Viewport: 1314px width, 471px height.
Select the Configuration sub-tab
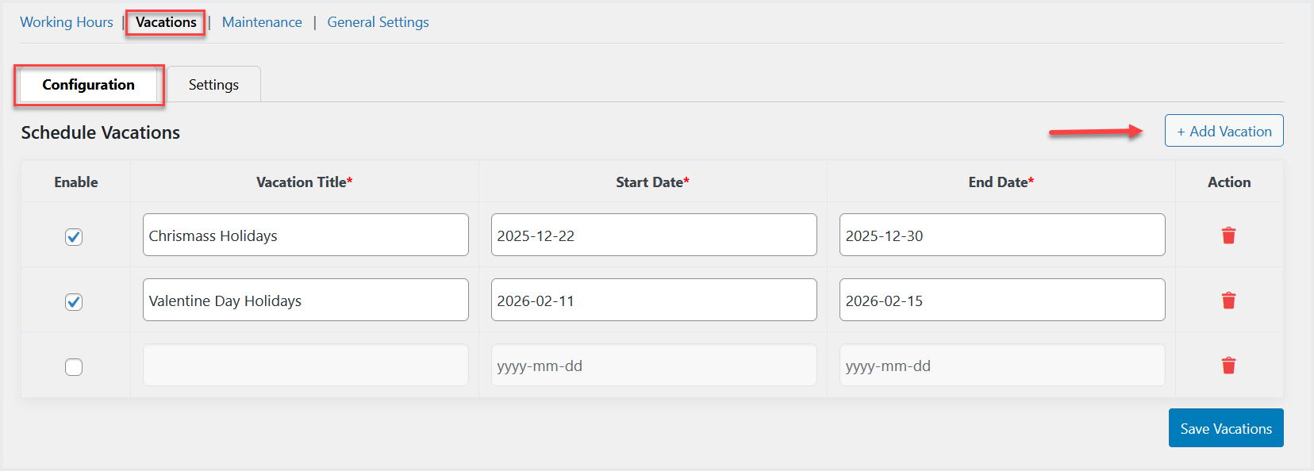tap(88, 85)
